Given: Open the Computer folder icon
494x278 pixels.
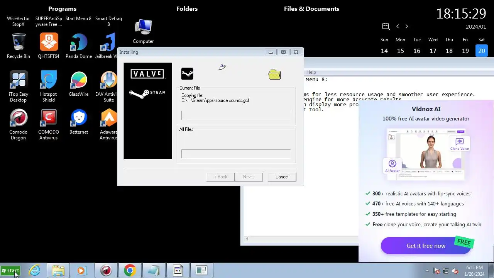Looking at the screenshot, I should (x=143, y=31).
